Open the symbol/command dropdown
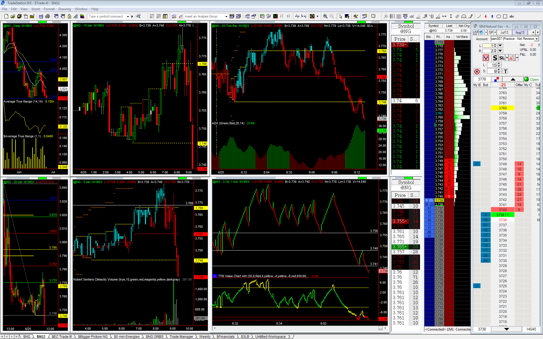 coord(128,16)
